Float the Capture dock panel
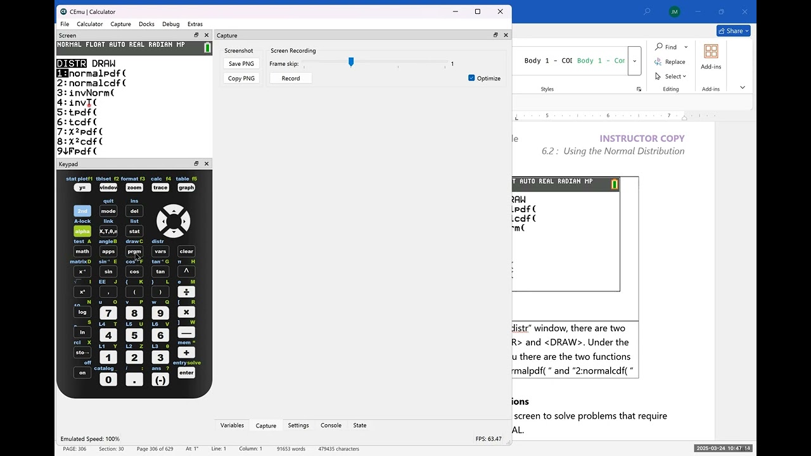Screen dimensions: 811x456 [x=495, y=35]
